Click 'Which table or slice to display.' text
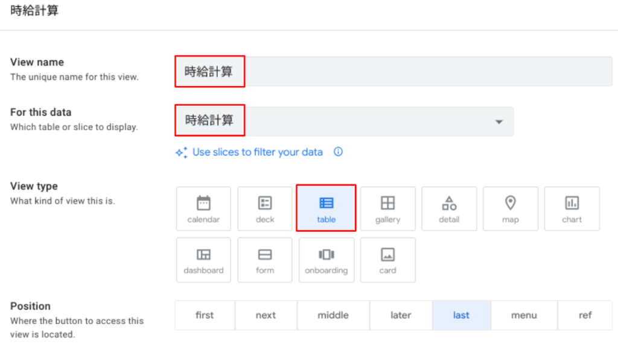618x347 pixels. tap(74, 127)
